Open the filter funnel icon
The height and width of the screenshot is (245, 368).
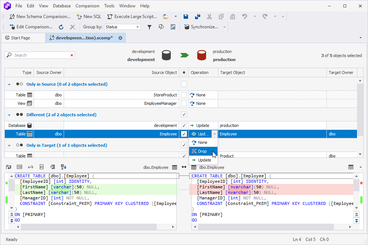click(149, 27)
